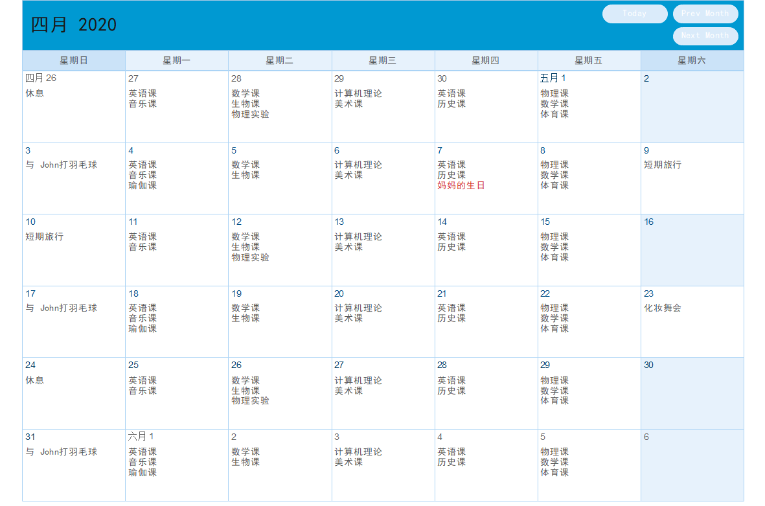
Task: Select the 星期三 column header
Action: 382,60
